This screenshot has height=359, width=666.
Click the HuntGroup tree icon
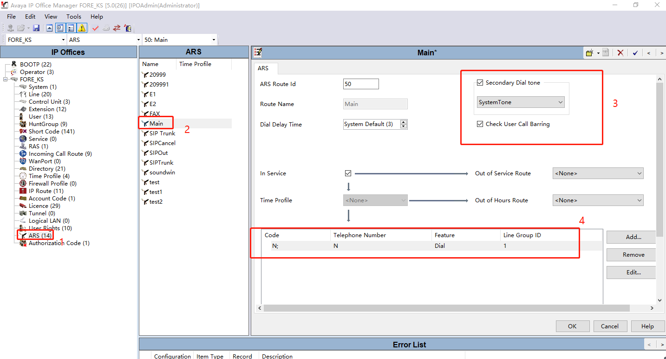tap(23, 124)
